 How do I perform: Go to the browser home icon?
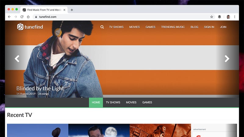point(28,17)
